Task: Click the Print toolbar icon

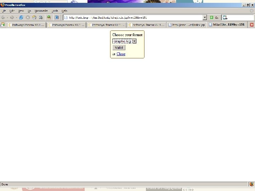Action: point(41,18)
